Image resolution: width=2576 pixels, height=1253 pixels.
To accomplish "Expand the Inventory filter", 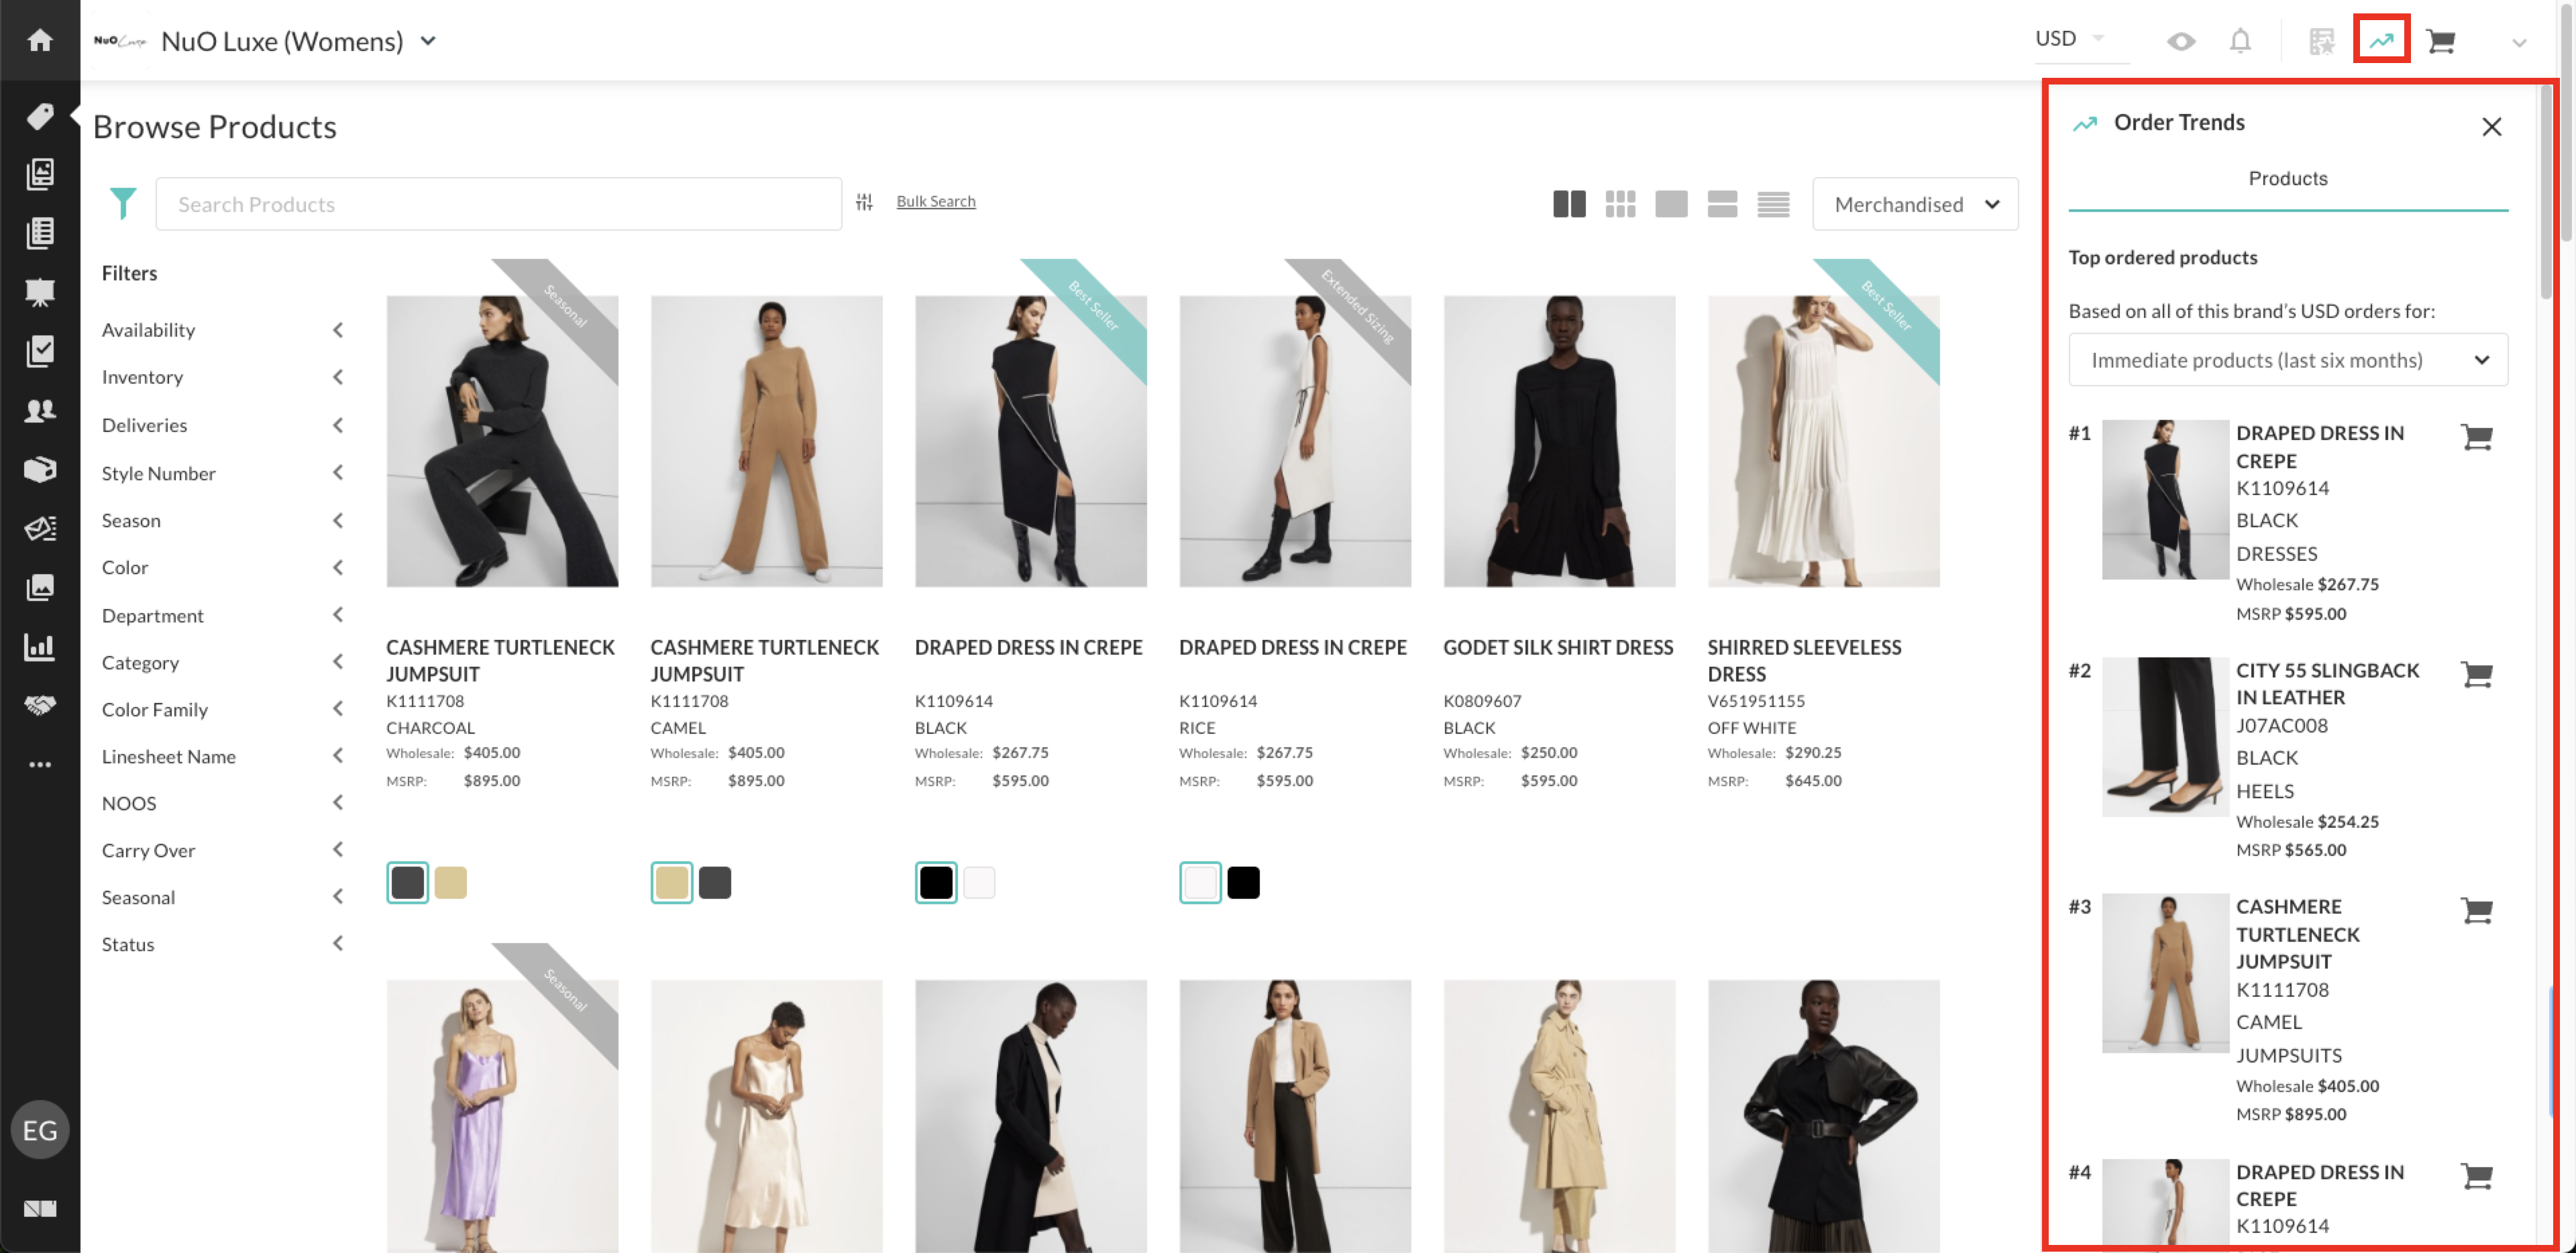I will tap(222, 377).
